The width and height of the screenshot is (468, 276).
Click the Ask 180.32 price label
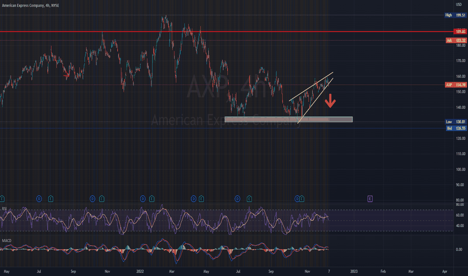456,40
